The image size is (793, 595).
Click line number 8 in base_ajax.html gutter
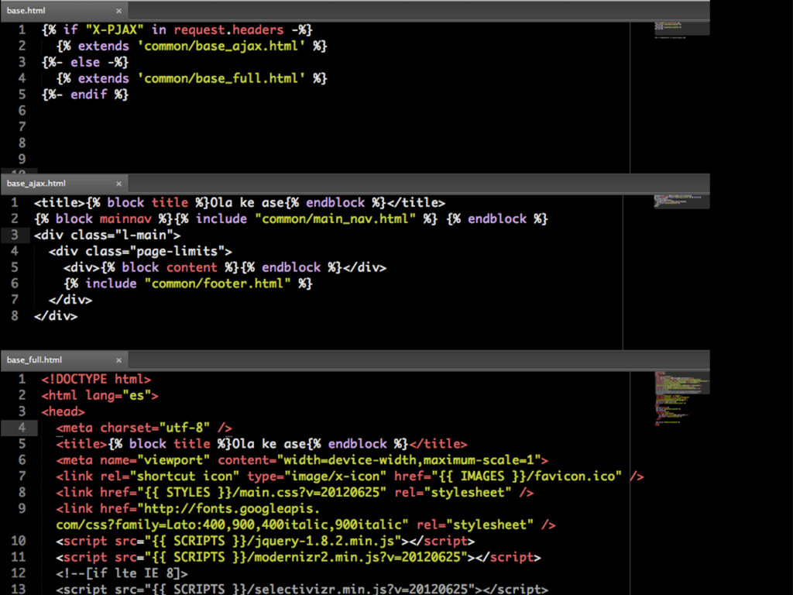pyautogui.click(x=15, y=316)
